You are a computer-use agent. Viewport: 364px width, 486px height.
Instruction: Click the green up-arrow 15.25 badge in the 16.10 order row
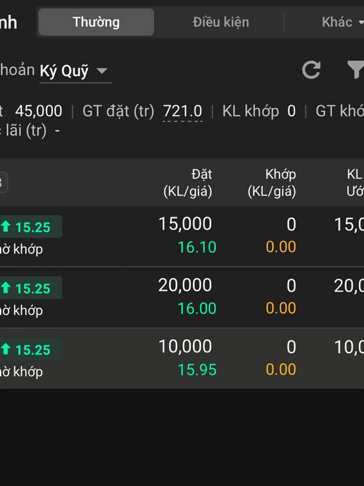(x=30, y=227)
